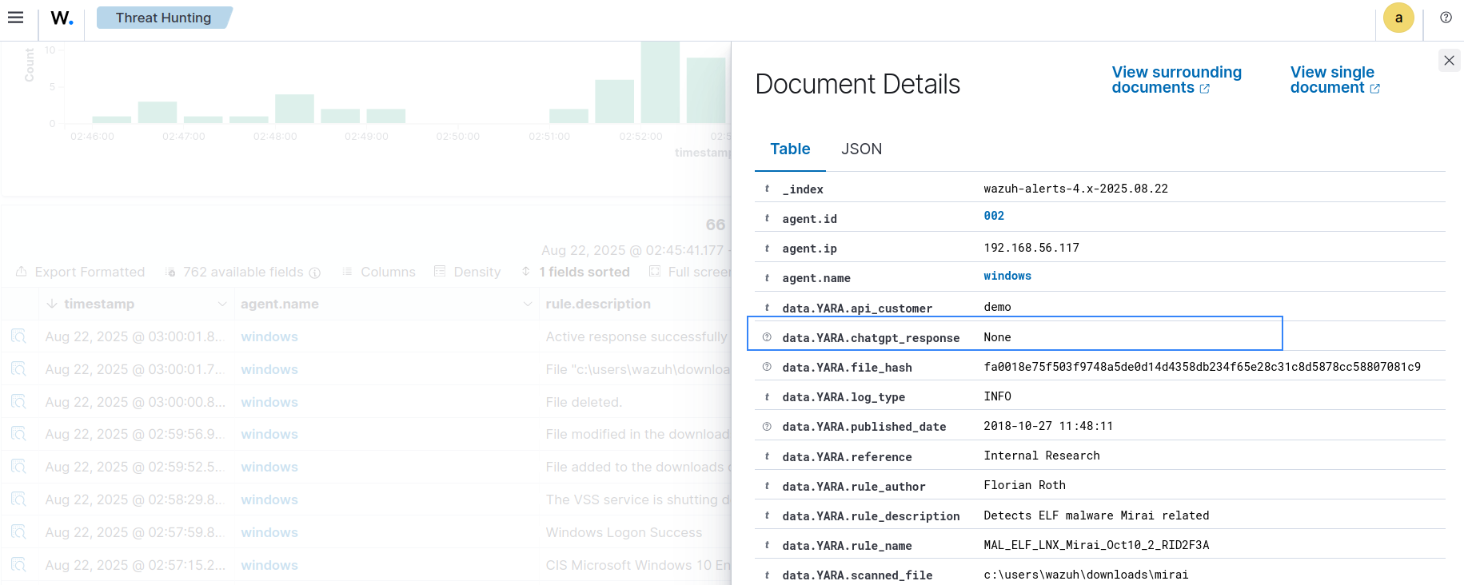Expand the agent.name column header menu
The image size is (1464, 585).
pos(527,304)
